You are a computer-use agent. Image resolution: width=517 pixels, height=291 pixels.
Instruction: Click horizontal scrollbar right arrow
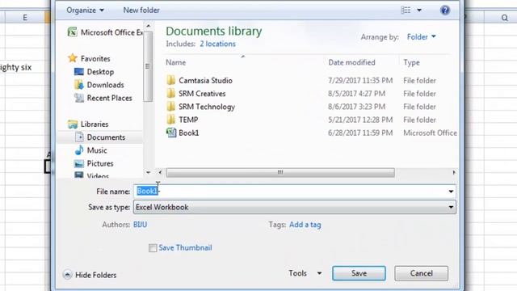pos(454,172)
